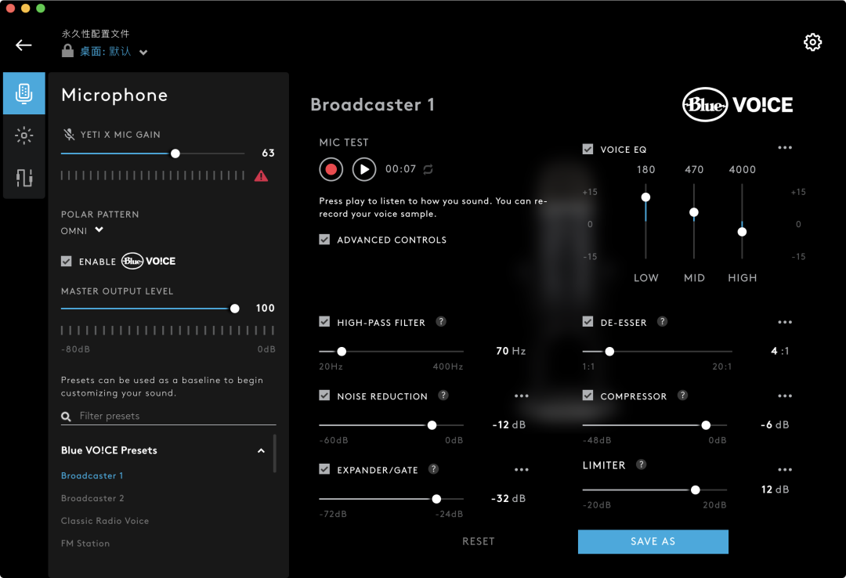This screenshot has height=578, width=846.
Task: Click the preset search magnifier icon
Action: coord(66,417)
